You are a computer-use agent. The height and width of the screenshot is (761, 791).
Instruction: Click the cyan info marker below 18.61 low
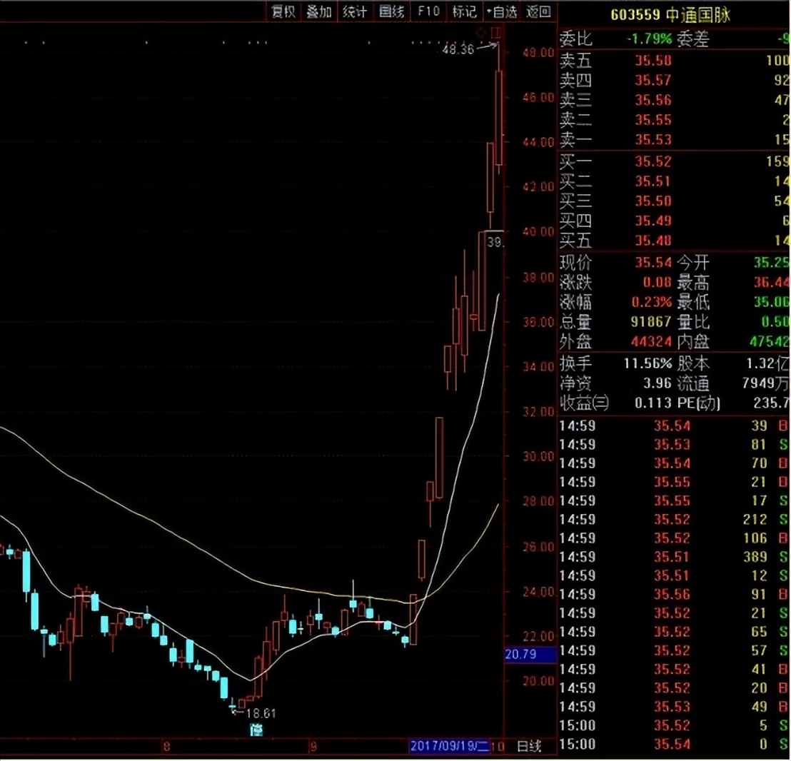[x=256, y=729]
